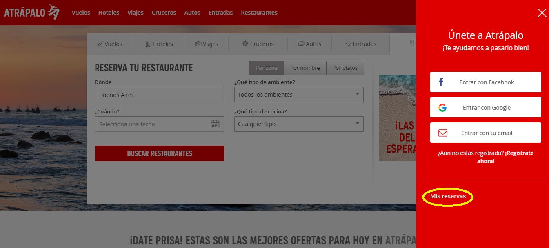Switch to Vuelos search tab
Image resolution: width=549 pixels, height=248 pixels.
109,44
